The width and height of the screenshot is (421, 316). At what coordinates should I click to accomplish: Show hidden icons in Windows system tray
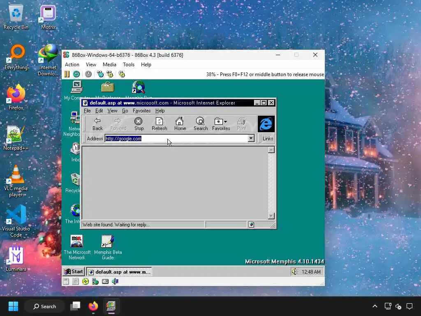pos(375,306)
